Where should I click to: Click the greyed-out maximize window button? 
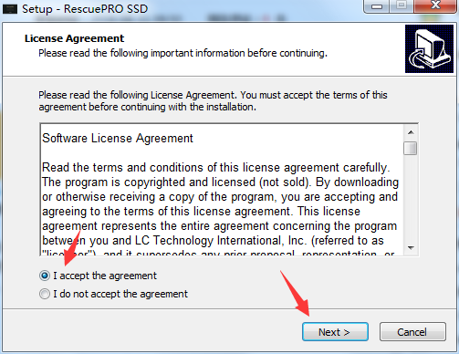click(x=402, y=5)
